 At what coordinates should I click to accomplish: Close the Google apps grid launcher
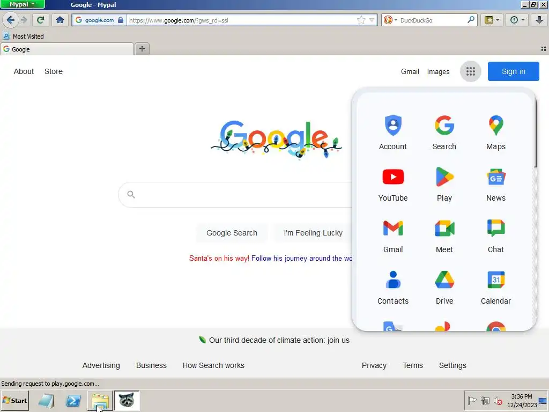(471, 71)
